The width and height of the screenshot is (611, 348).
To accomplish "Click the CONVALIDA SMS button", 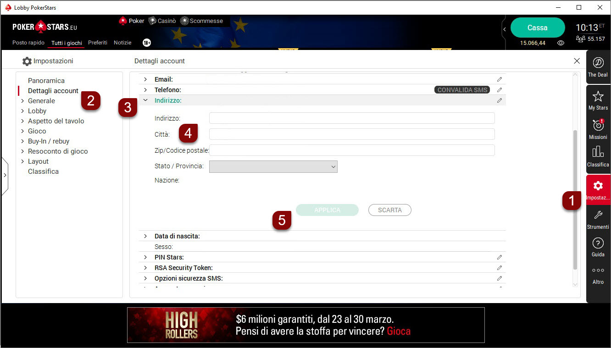I will (x=462, y=90).
